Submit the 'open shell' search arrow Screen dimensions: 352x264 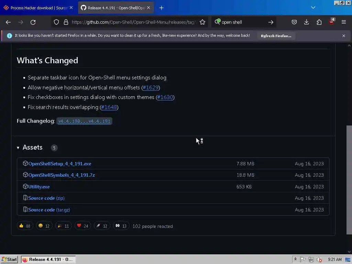click(x=271, y=22)
